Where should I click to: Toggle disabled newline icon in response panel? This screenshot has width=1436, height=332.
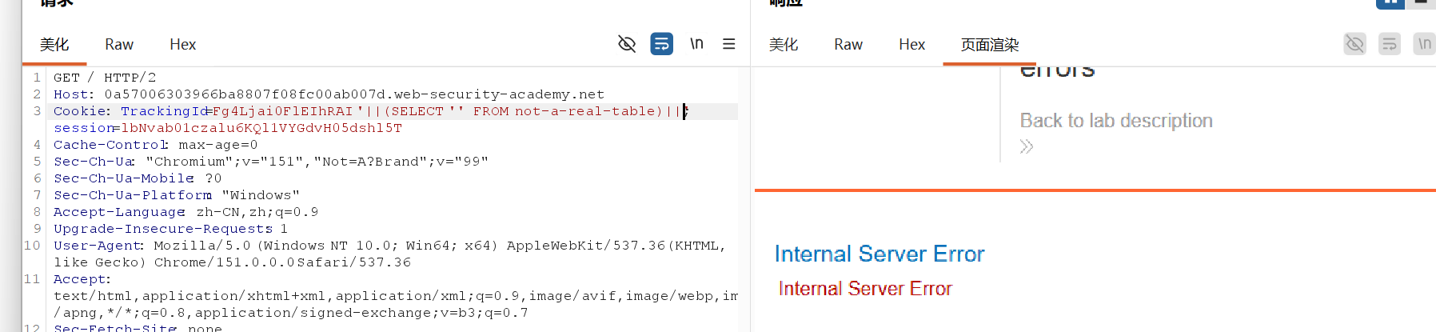1424,44
